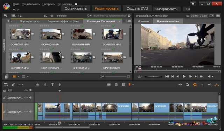Take a snapshot with the camera icon
The height and width of the screenshot is (131, 224).
click(124, 85)
